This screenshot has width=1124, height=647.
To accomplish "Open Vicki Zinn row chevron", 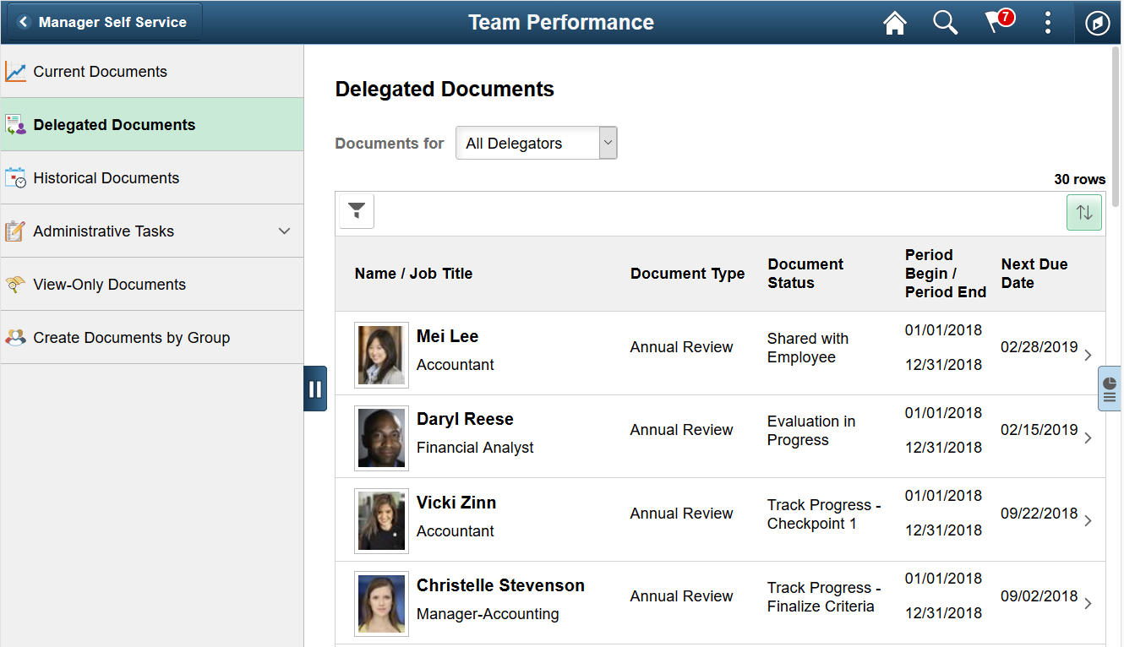I will (x=1088, y=520).
